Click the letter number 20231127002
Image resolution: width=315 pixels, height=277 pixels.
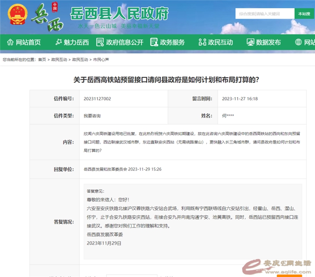pyautogui.click(x=97, y=99)
